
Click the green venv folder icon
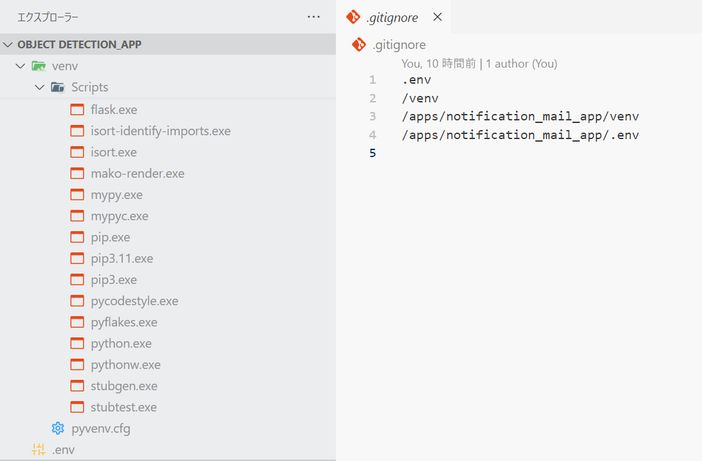click(x=39, y=66)
